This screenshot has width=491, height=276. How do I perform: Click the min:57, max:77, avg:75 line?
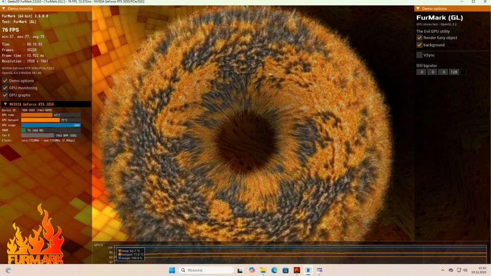point(23,37)
